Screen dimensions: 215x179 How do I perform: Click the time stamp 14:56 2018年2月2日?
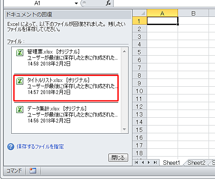pyautogui.click(x=49, y=121)
